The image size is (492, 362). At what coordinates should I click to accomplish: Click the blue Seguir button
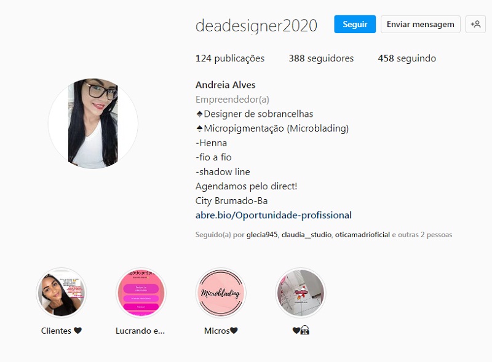[x=355, y=24]
